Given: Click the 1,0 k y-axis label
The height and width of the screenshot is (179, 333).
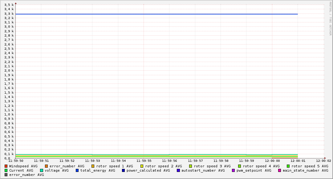Looking at the screenshot, I should pyautogui.click(x=9, y=115).
